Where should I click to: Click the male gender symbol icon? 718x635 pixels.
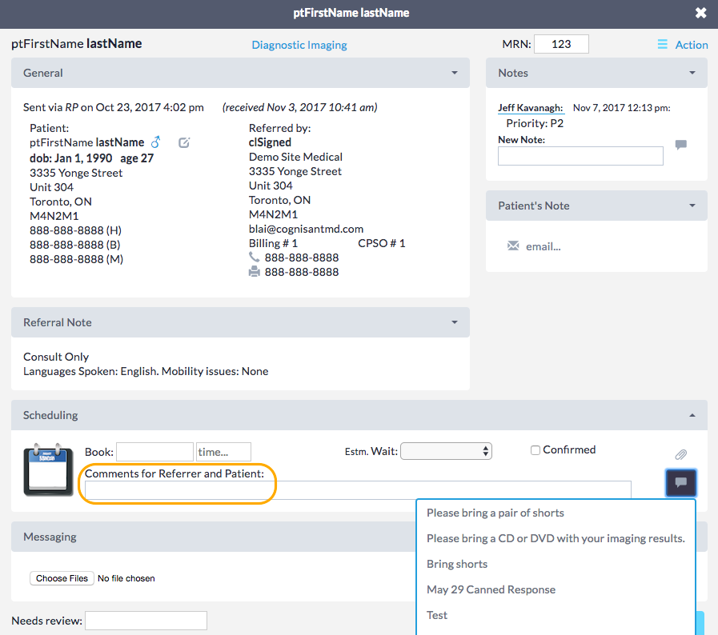click(x=156, y=142)
